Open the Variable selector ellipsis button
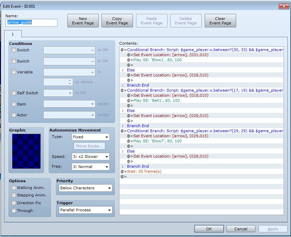Viewport: 291px width, 237px height. [93, 72]
